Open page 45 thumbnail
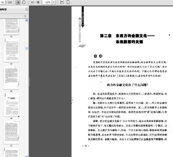 (x=11, y=78)
